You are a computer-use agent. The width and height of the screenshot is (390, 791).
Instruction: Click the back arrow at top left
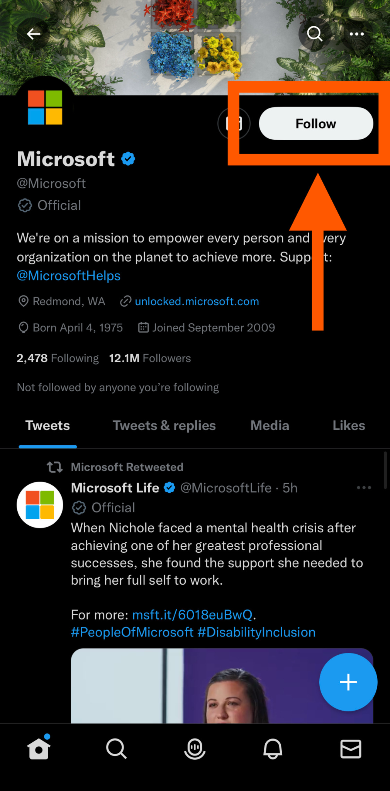point(34,34)
